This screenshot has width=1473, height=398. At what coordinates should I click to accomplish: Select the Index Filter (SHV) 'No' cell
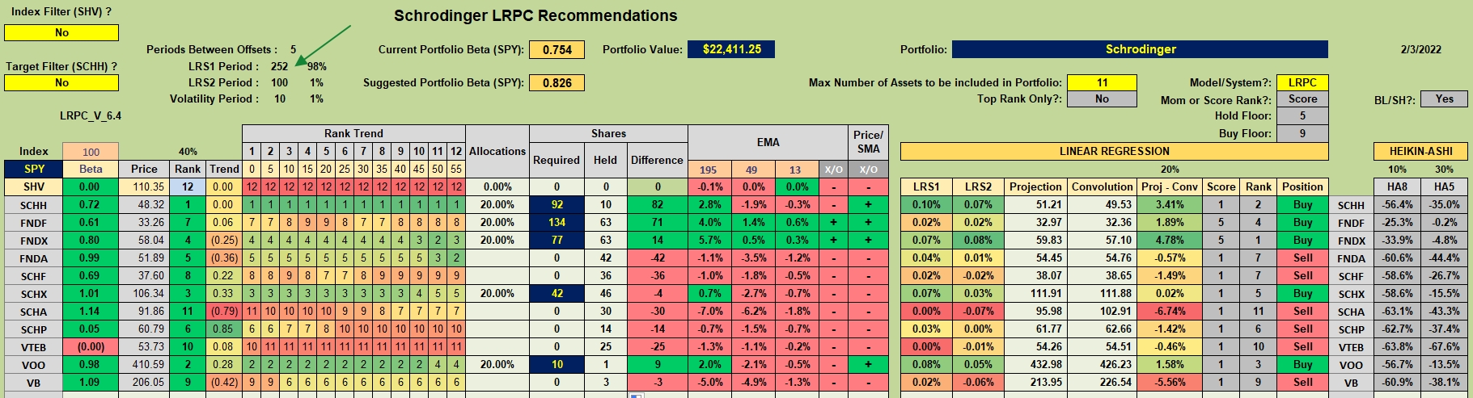[x=61, y=32]
